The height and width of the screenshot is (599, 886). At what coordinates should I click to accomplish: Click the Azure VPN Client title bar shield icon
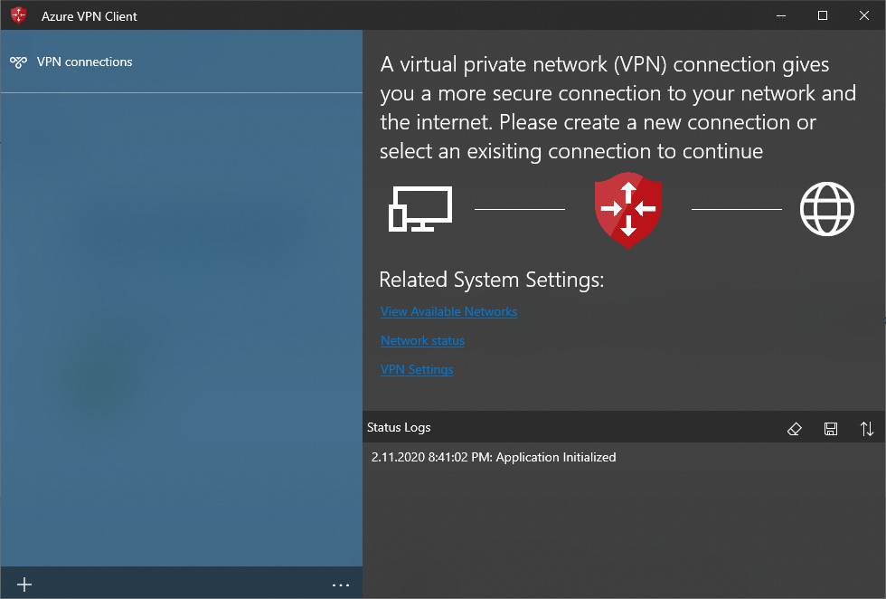coord(19,15)
